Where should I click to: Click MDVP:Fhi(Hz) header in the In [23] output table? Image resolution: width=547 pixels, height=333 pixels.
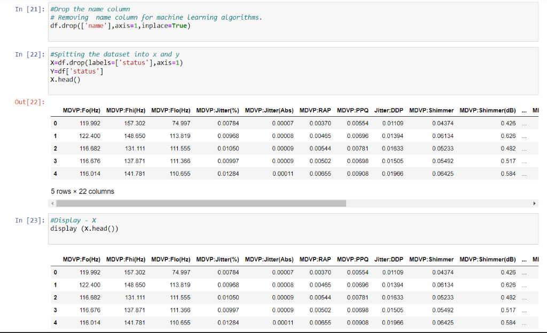click(x=126, y=259)
